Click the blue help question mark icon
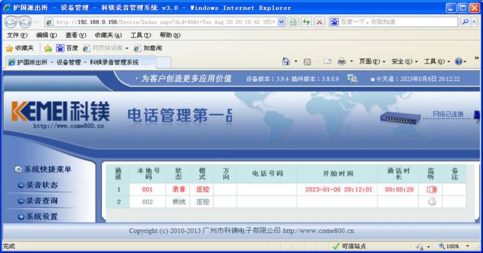The height and width of the screenshot is (253, 483). 459,62
